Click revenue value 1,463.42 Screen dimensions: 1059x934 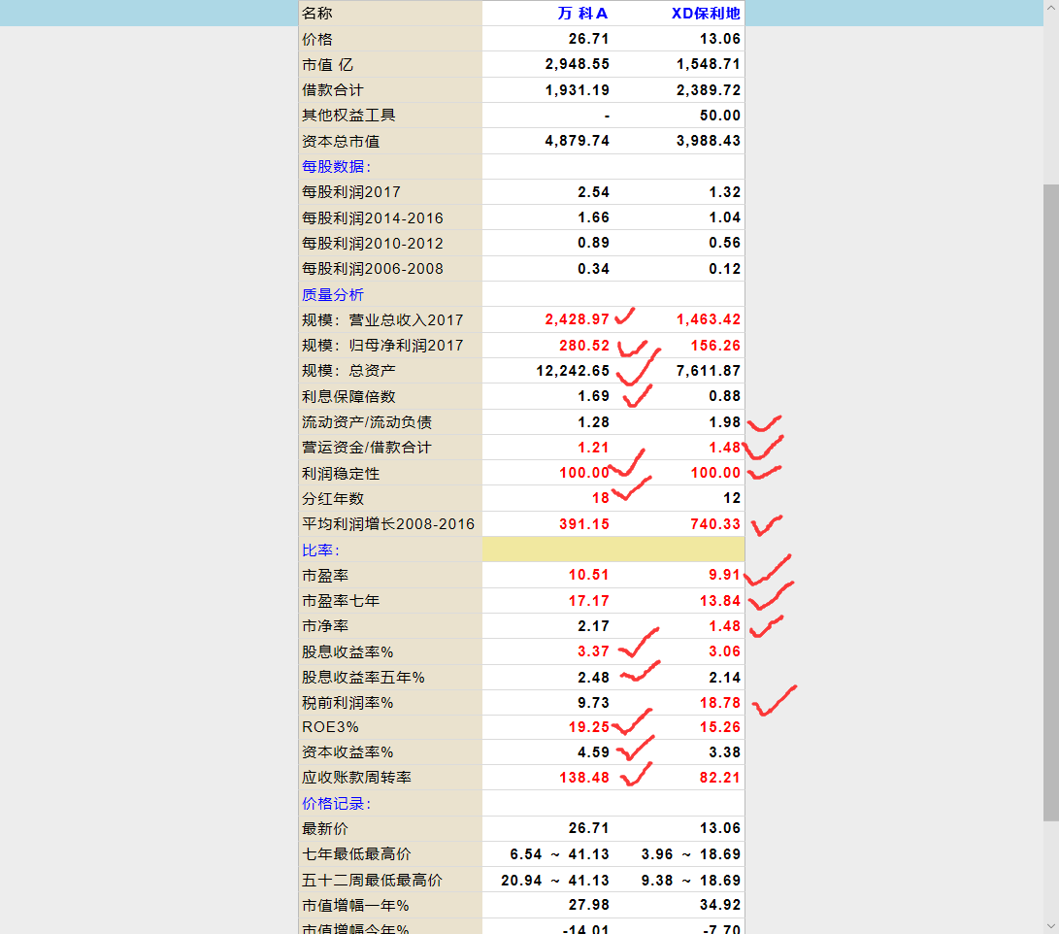[709, 319]
